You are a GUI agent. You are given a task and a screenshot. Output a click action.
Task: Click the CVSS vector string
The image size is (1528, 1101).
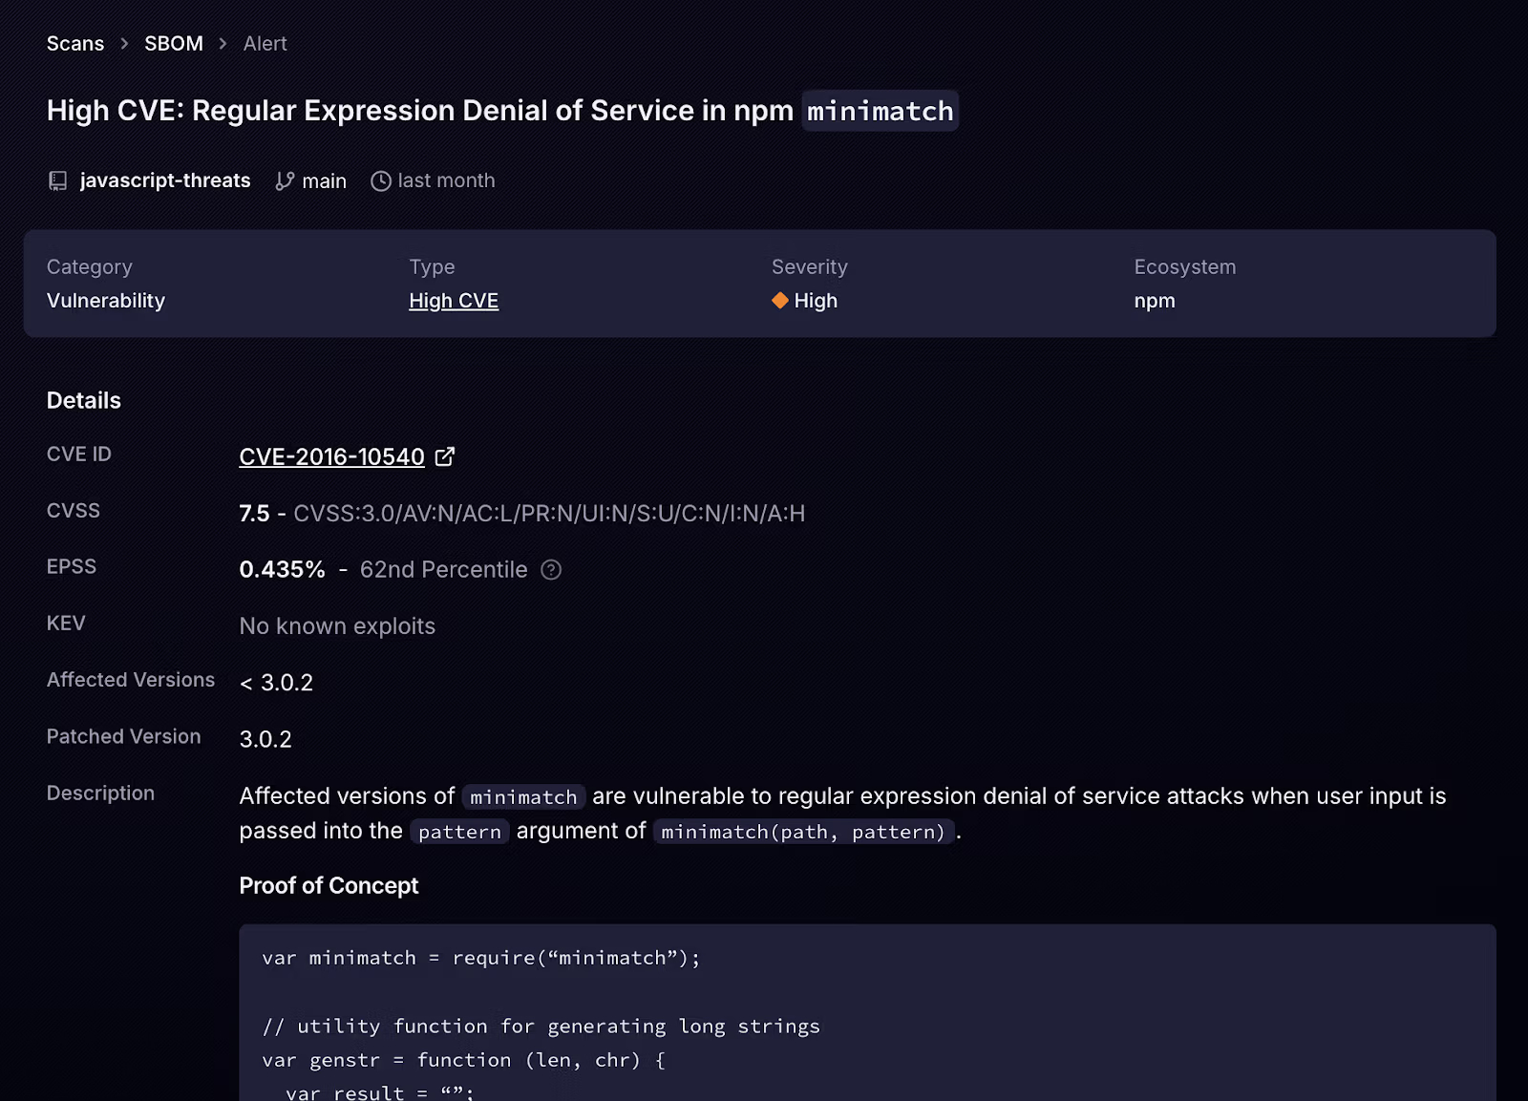pos(549,514)
